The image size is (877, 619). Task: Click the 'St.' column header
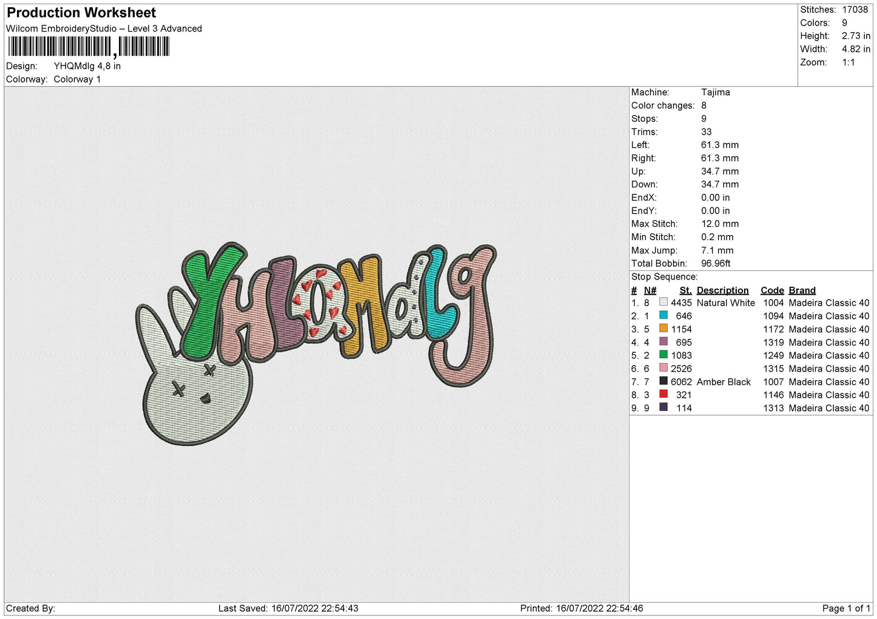tap(686, 290)
